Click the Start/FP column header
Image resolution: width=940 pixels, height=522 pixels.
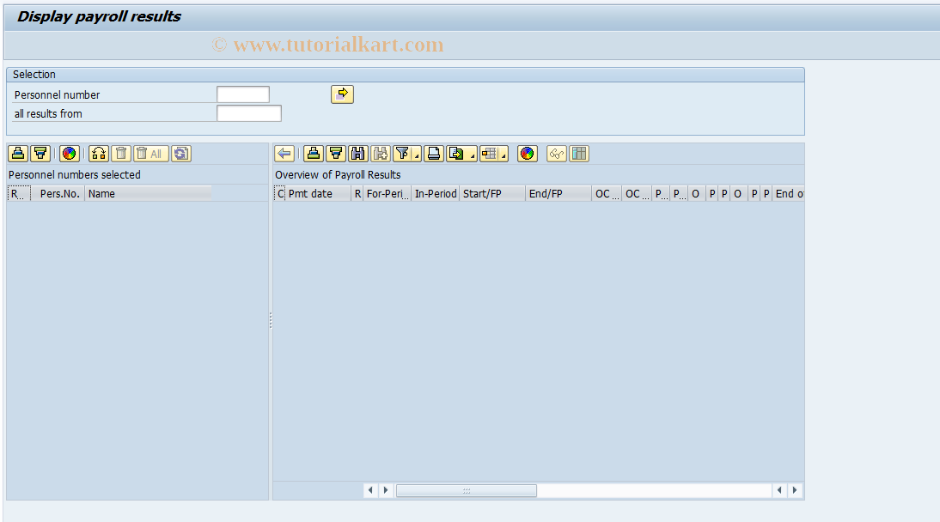tap(492, 193)
